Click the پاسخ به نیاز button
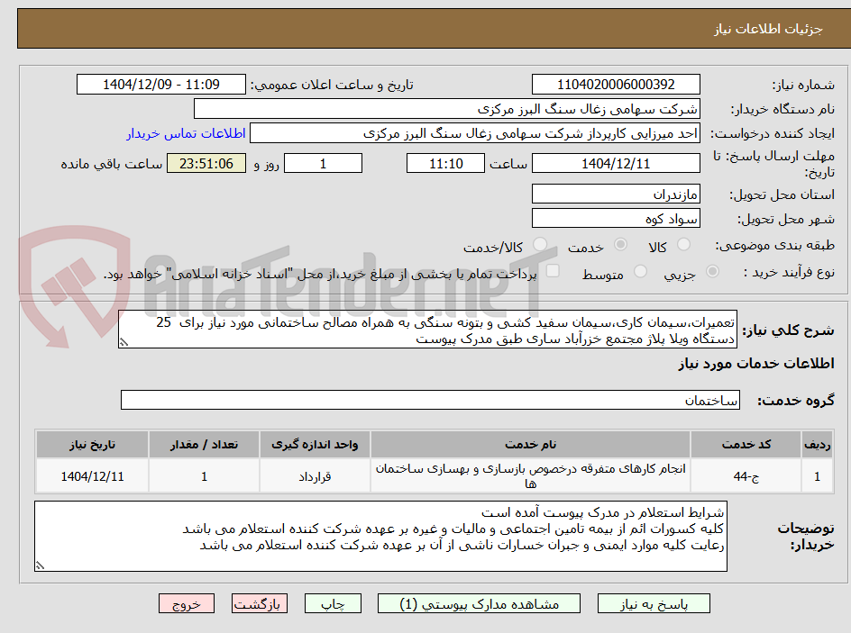Image resolution: width=851 pixels, height=633 pixels. (654, 603)
